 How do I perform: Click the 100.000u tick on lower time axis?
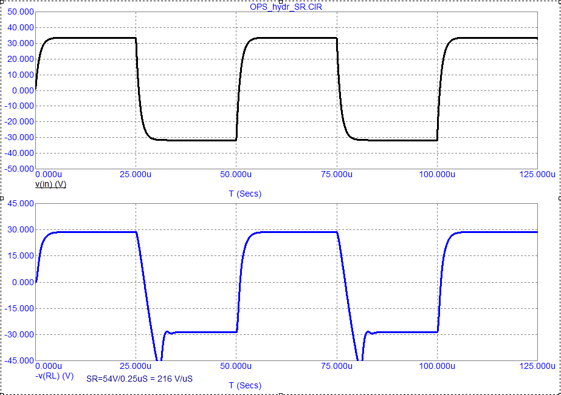pos(437,366)
